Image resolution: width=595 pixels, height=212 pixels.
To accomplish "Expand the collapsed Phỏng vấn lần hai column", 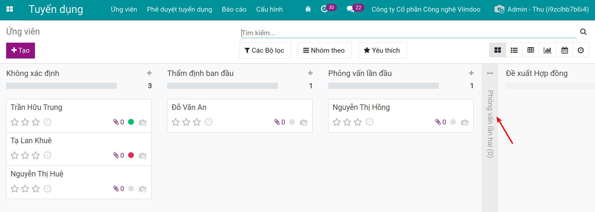I will [490, 73].
